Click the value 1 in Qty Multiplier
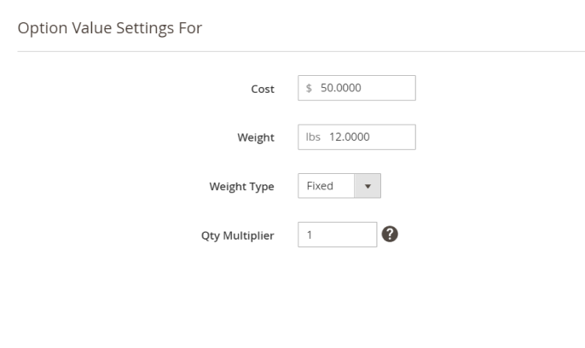Image resolution: width=585 pixels, height=348 pixels. coord(309,235)
